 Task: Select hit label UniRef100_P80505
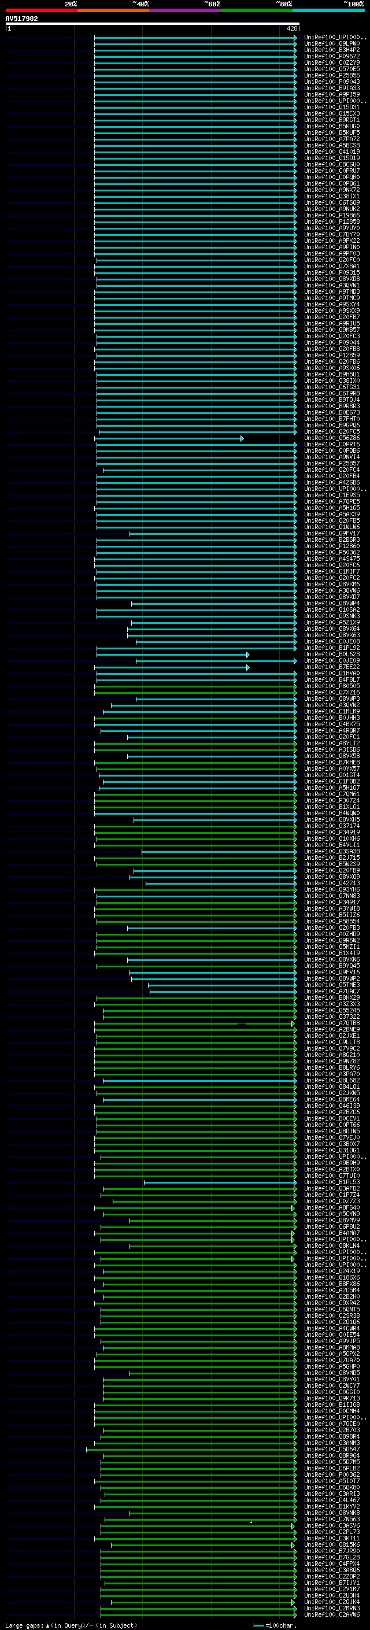click(x=332, y=686)
